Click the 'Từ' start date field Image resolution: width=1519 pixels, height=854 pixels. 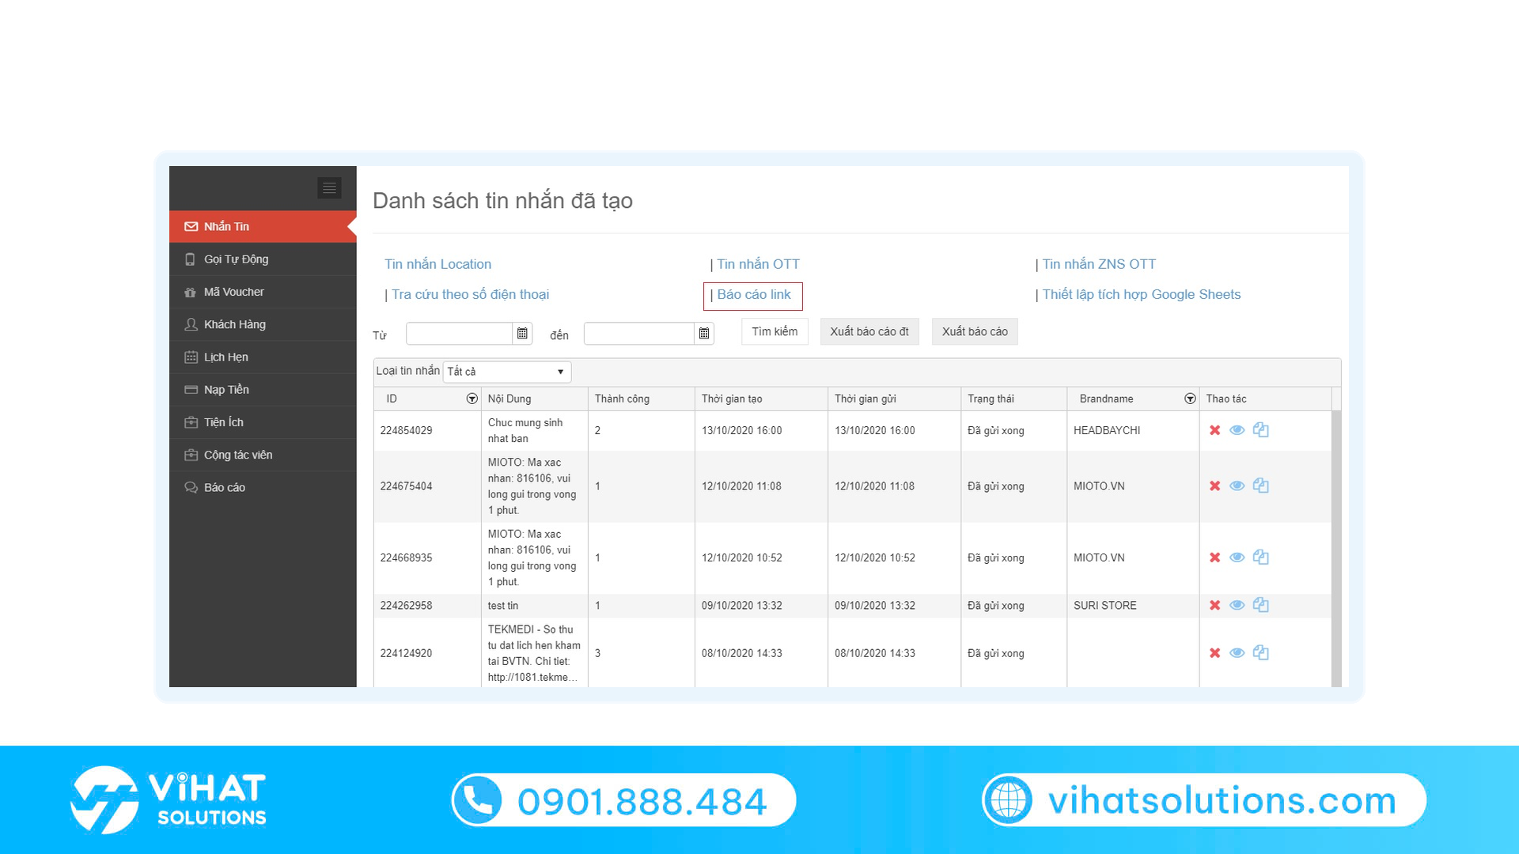(459, 334)
